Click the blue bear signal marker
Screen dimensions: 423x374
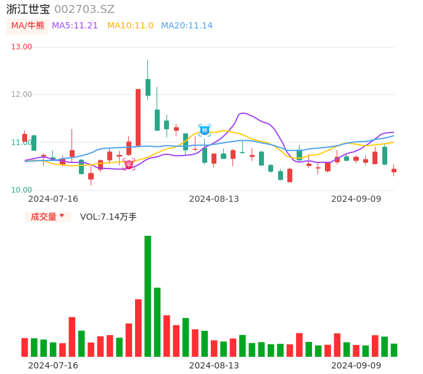click(205, 130)
